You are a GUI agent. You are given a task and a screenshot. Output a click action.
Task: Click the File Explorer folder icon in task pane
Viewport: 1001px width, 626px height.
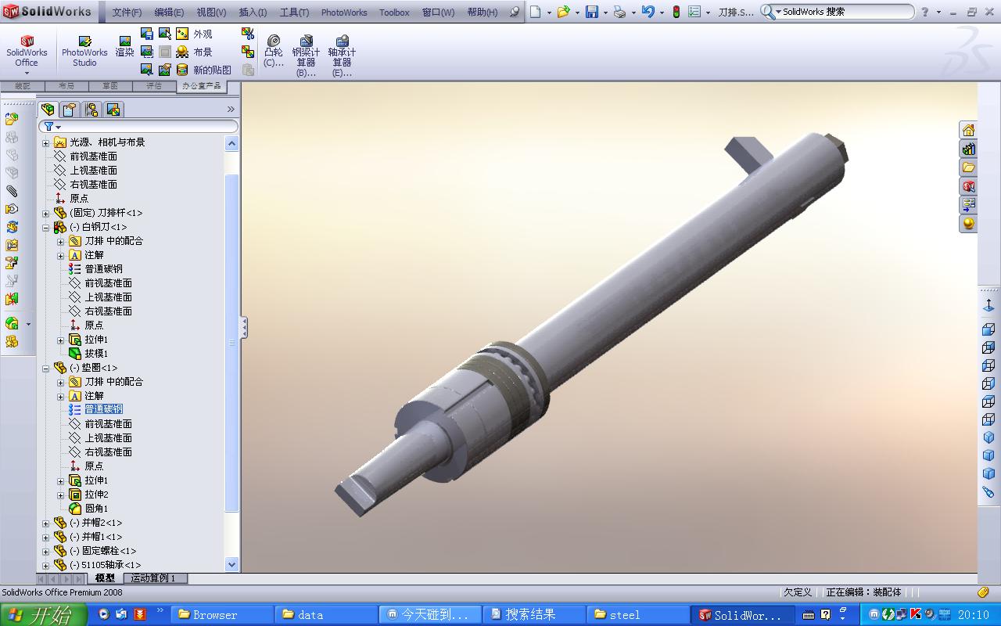968,167
